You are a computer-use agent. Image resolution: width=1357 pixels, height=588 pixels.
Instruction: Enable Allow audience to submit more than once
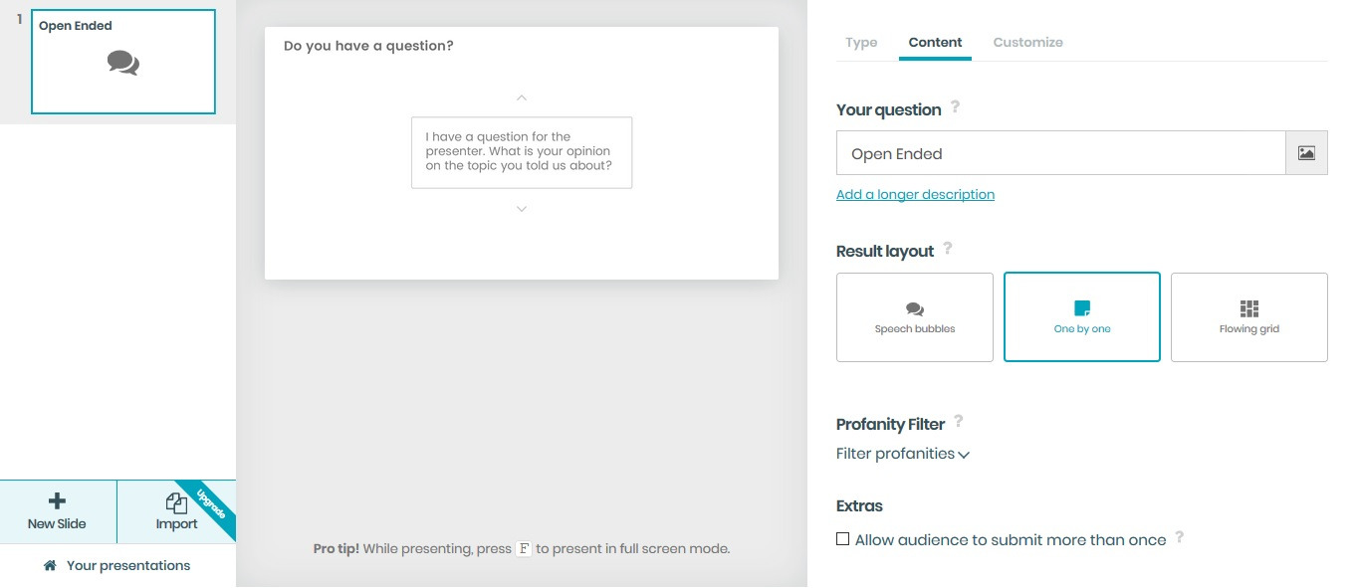[843, 539]
